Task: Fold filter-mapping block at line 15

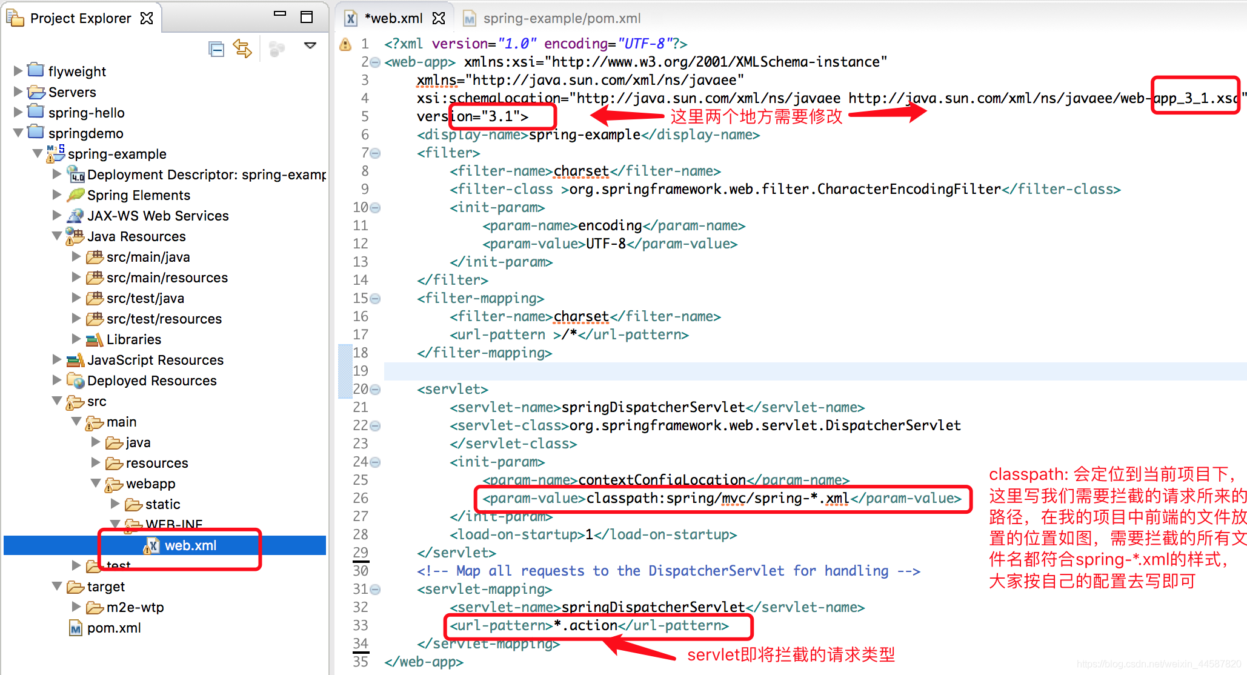Action: 375,299
